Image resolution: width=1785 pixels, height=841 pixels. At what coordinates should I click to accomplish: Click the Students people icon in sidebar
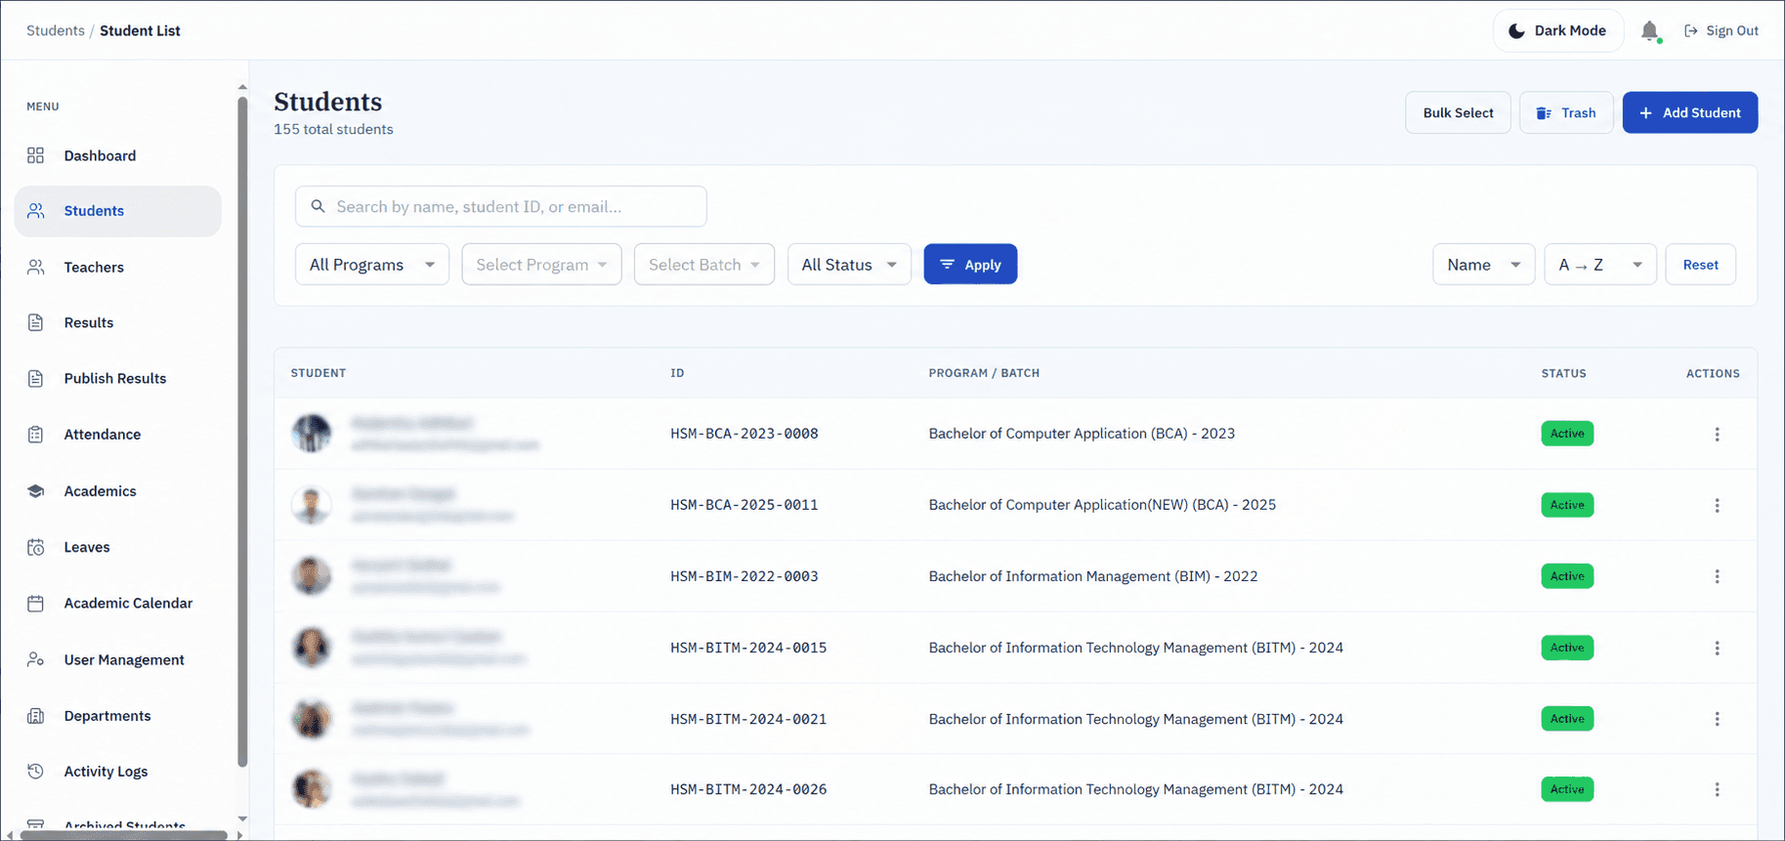36,211
